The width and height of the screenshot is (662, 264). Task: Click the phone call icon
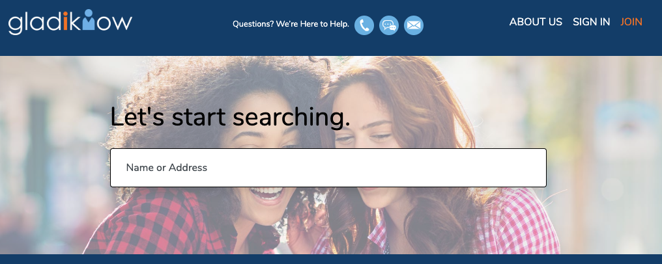pos(364,25)
